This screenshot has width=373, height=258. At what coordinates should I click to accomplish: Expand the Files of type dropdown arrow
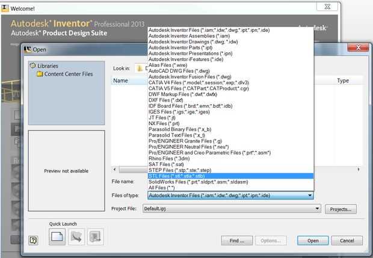310,195
